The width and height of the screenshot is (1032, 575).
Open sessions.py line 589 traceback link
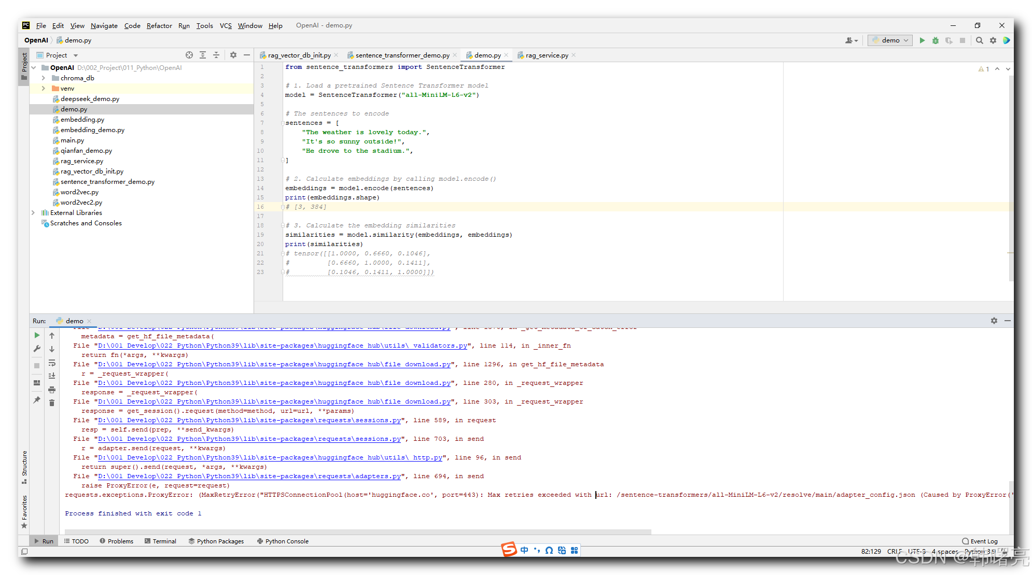pyautogui.click(x=249, y=420)
